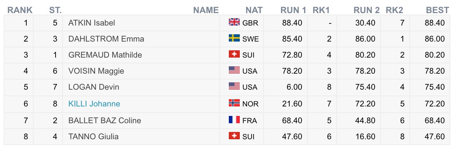454x148 pixels.
Task: Click the BALLET BAZ Coline name
Action: tap(105, 121)
